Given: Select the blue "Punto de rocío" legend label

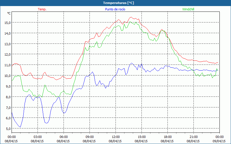Looking at the screenshot, I should (115, 9).
